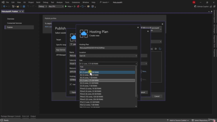
Task: Select P4mv3 (16 cores, 128 GB RAM) item
Action: tap(107, 97)
